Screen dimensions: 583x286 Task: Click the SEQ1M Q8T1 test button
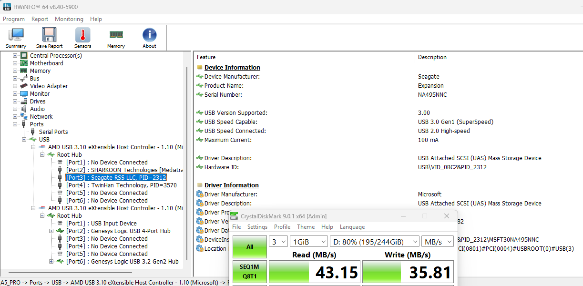pos(249,272)
